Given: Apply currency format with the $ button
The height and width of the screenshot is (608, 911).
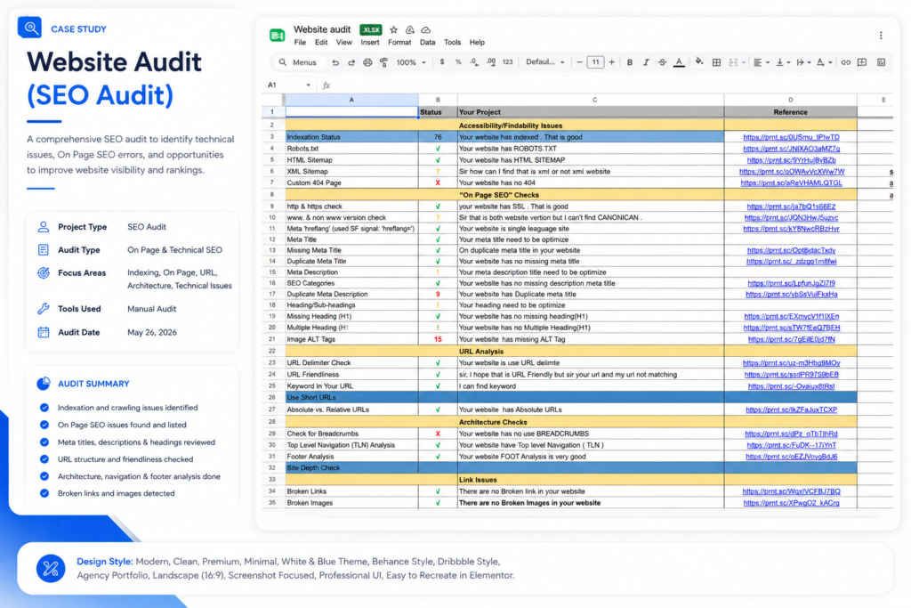Looking at the screenshot, I should point(442,62).
